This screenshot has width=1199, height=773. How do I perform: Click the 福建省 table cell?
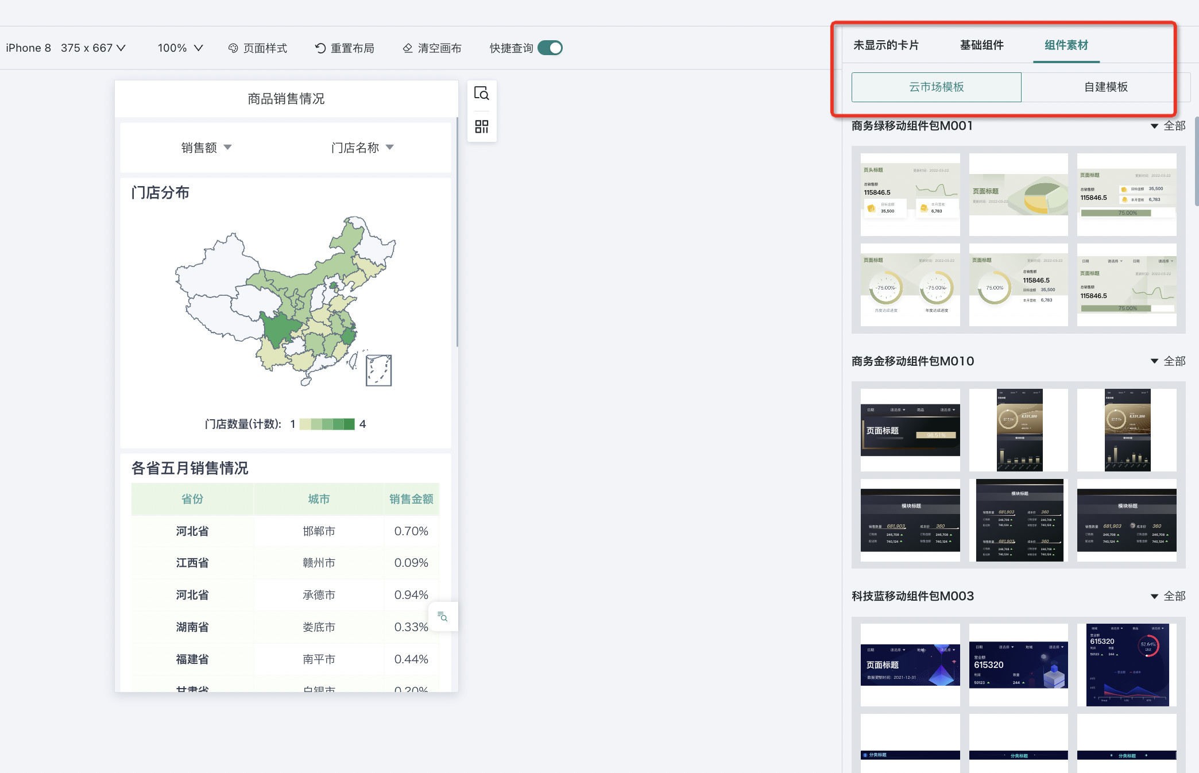pos(192,659)
